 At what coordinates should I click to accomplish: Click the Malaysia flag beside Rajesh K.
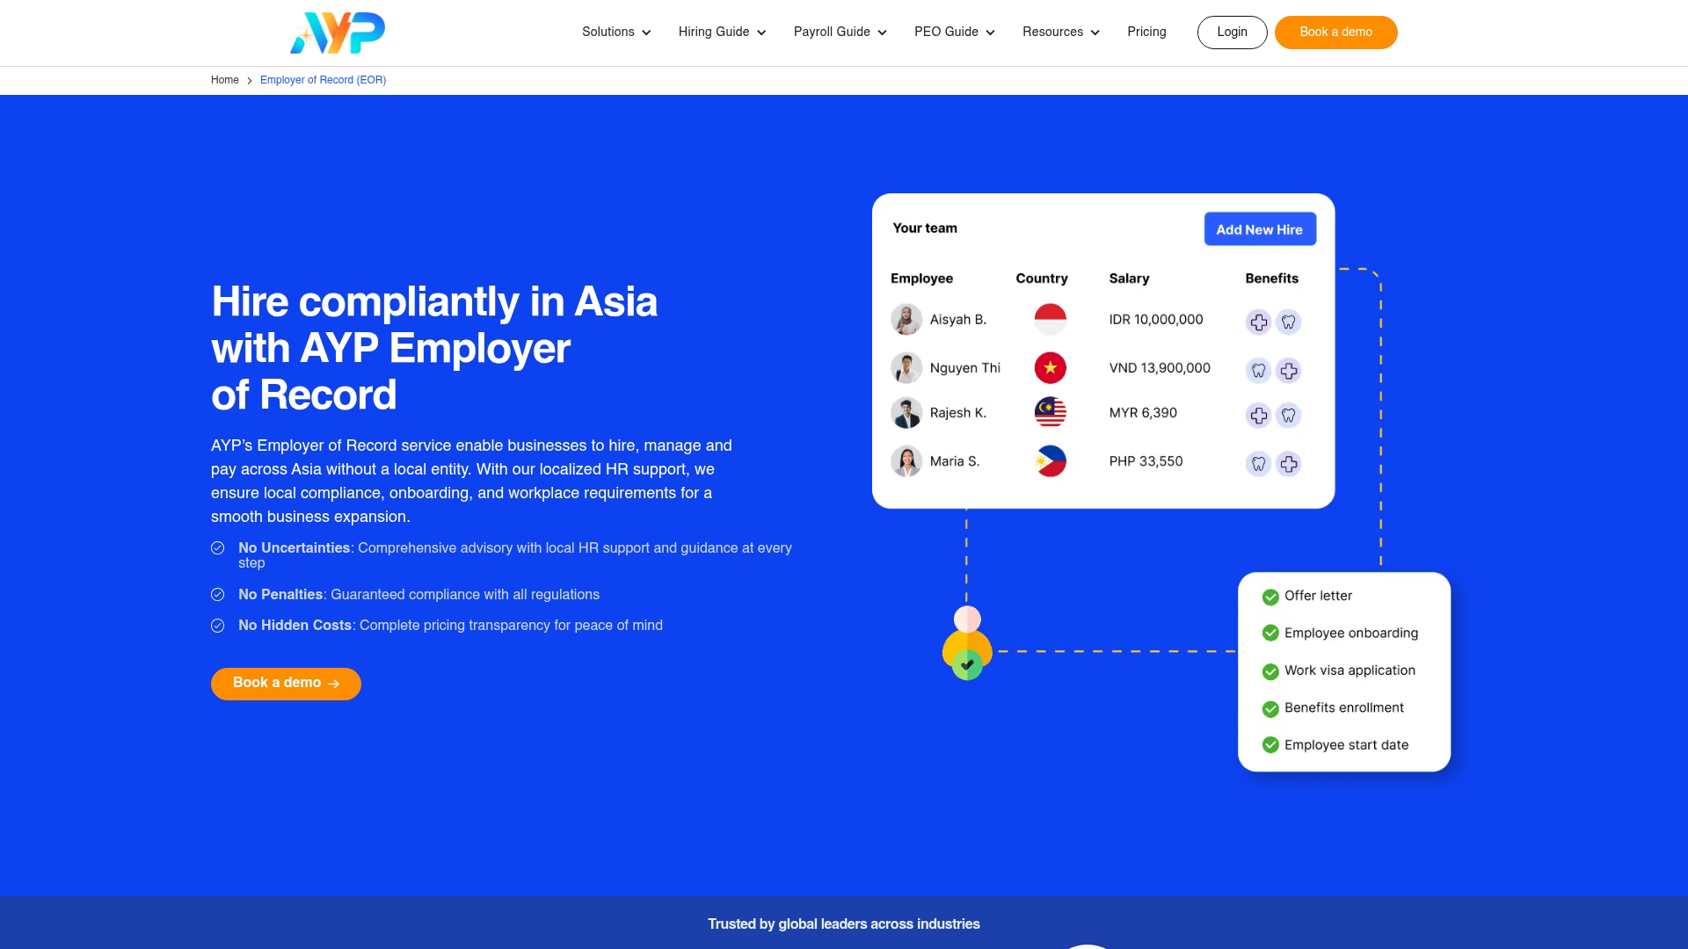point(1051,412)
